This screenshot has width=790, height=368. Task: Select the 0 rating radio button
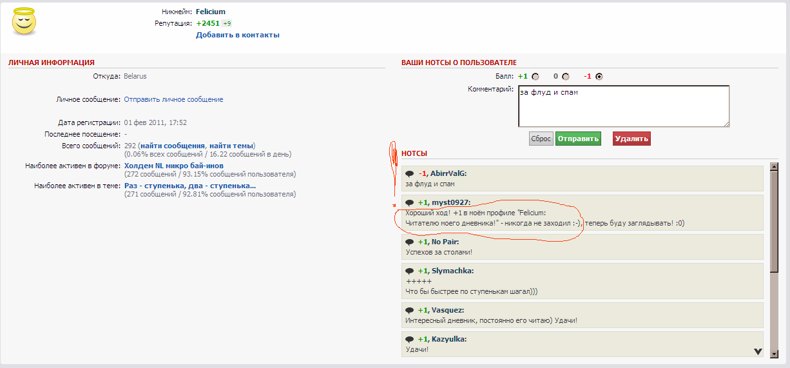tap(566, 77)
